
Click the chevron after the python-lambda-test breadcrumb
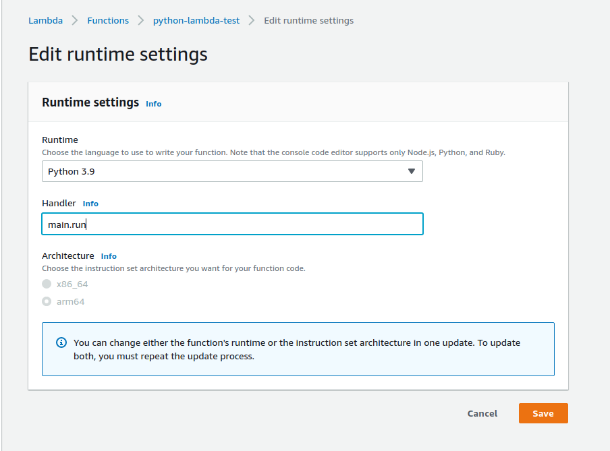[x=252, y=20]
